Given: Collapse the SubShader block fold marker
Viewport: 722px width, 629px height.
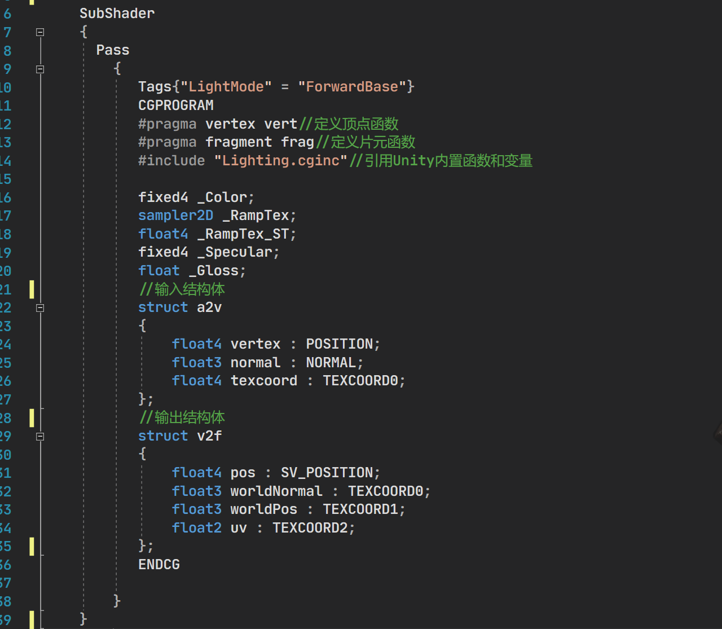Looking at the screenshot, I should point(40,32).
